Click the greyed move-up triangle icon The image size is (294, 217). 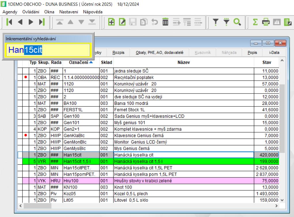[70, 22]
